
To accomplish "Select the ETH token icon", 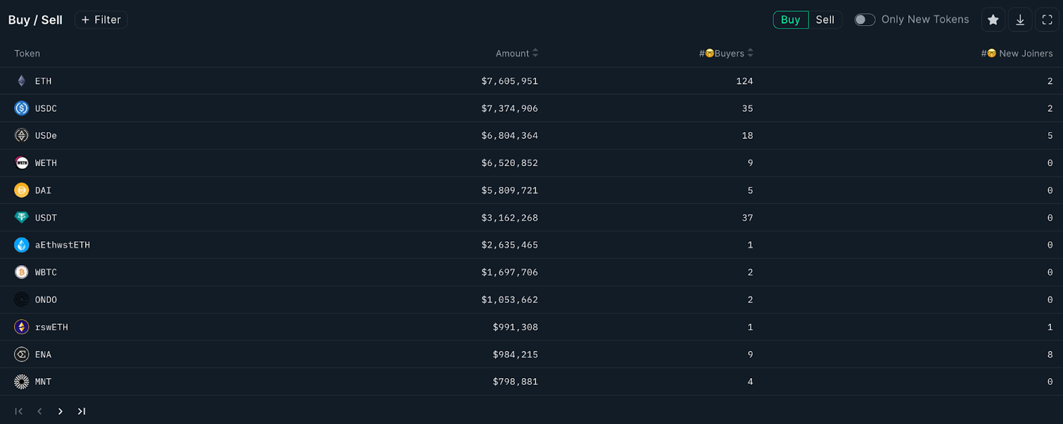I will coord(21,80).
